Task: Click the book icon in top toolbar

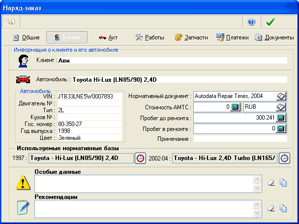Action: 11,22
